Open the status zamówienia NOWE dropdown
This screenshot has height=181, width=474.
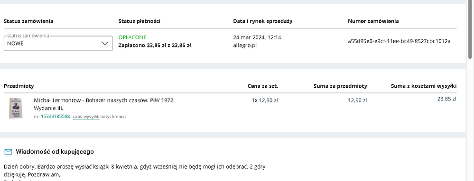pos(58,43)
